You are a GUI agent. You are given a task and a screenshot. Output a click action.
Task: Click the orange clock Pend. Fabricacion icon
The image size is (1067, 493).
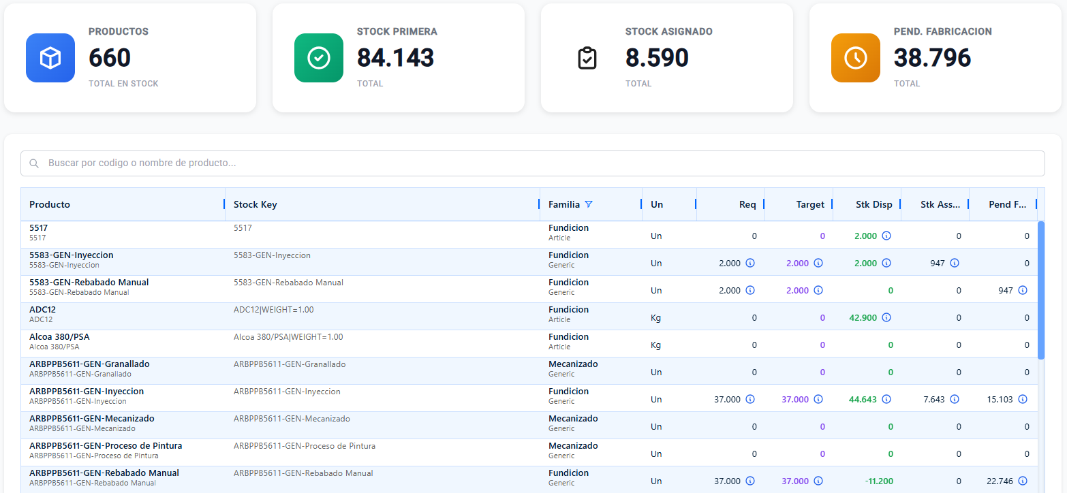(856, 58)
